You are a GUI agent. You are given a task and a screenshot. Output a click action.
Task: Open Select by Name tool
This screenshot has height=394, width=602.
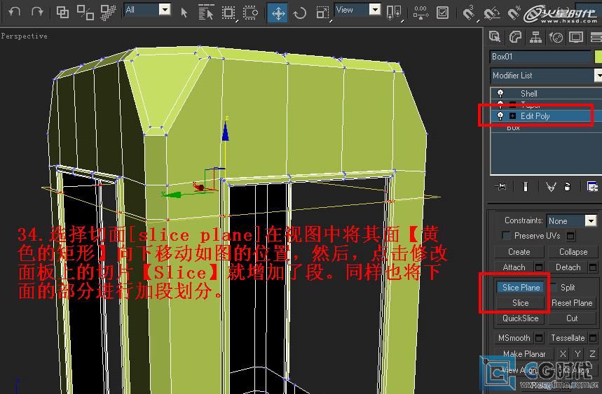(206, 13)
